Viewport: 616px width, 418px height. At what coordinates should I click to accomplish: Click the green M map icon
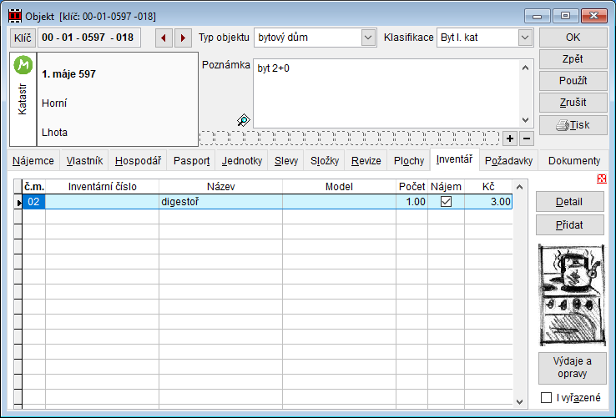(23, 64)
